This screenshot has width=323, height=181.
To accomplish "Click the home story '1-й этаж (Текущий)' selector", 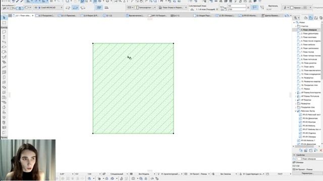I will pyautogui.click(x=206, y=10).
